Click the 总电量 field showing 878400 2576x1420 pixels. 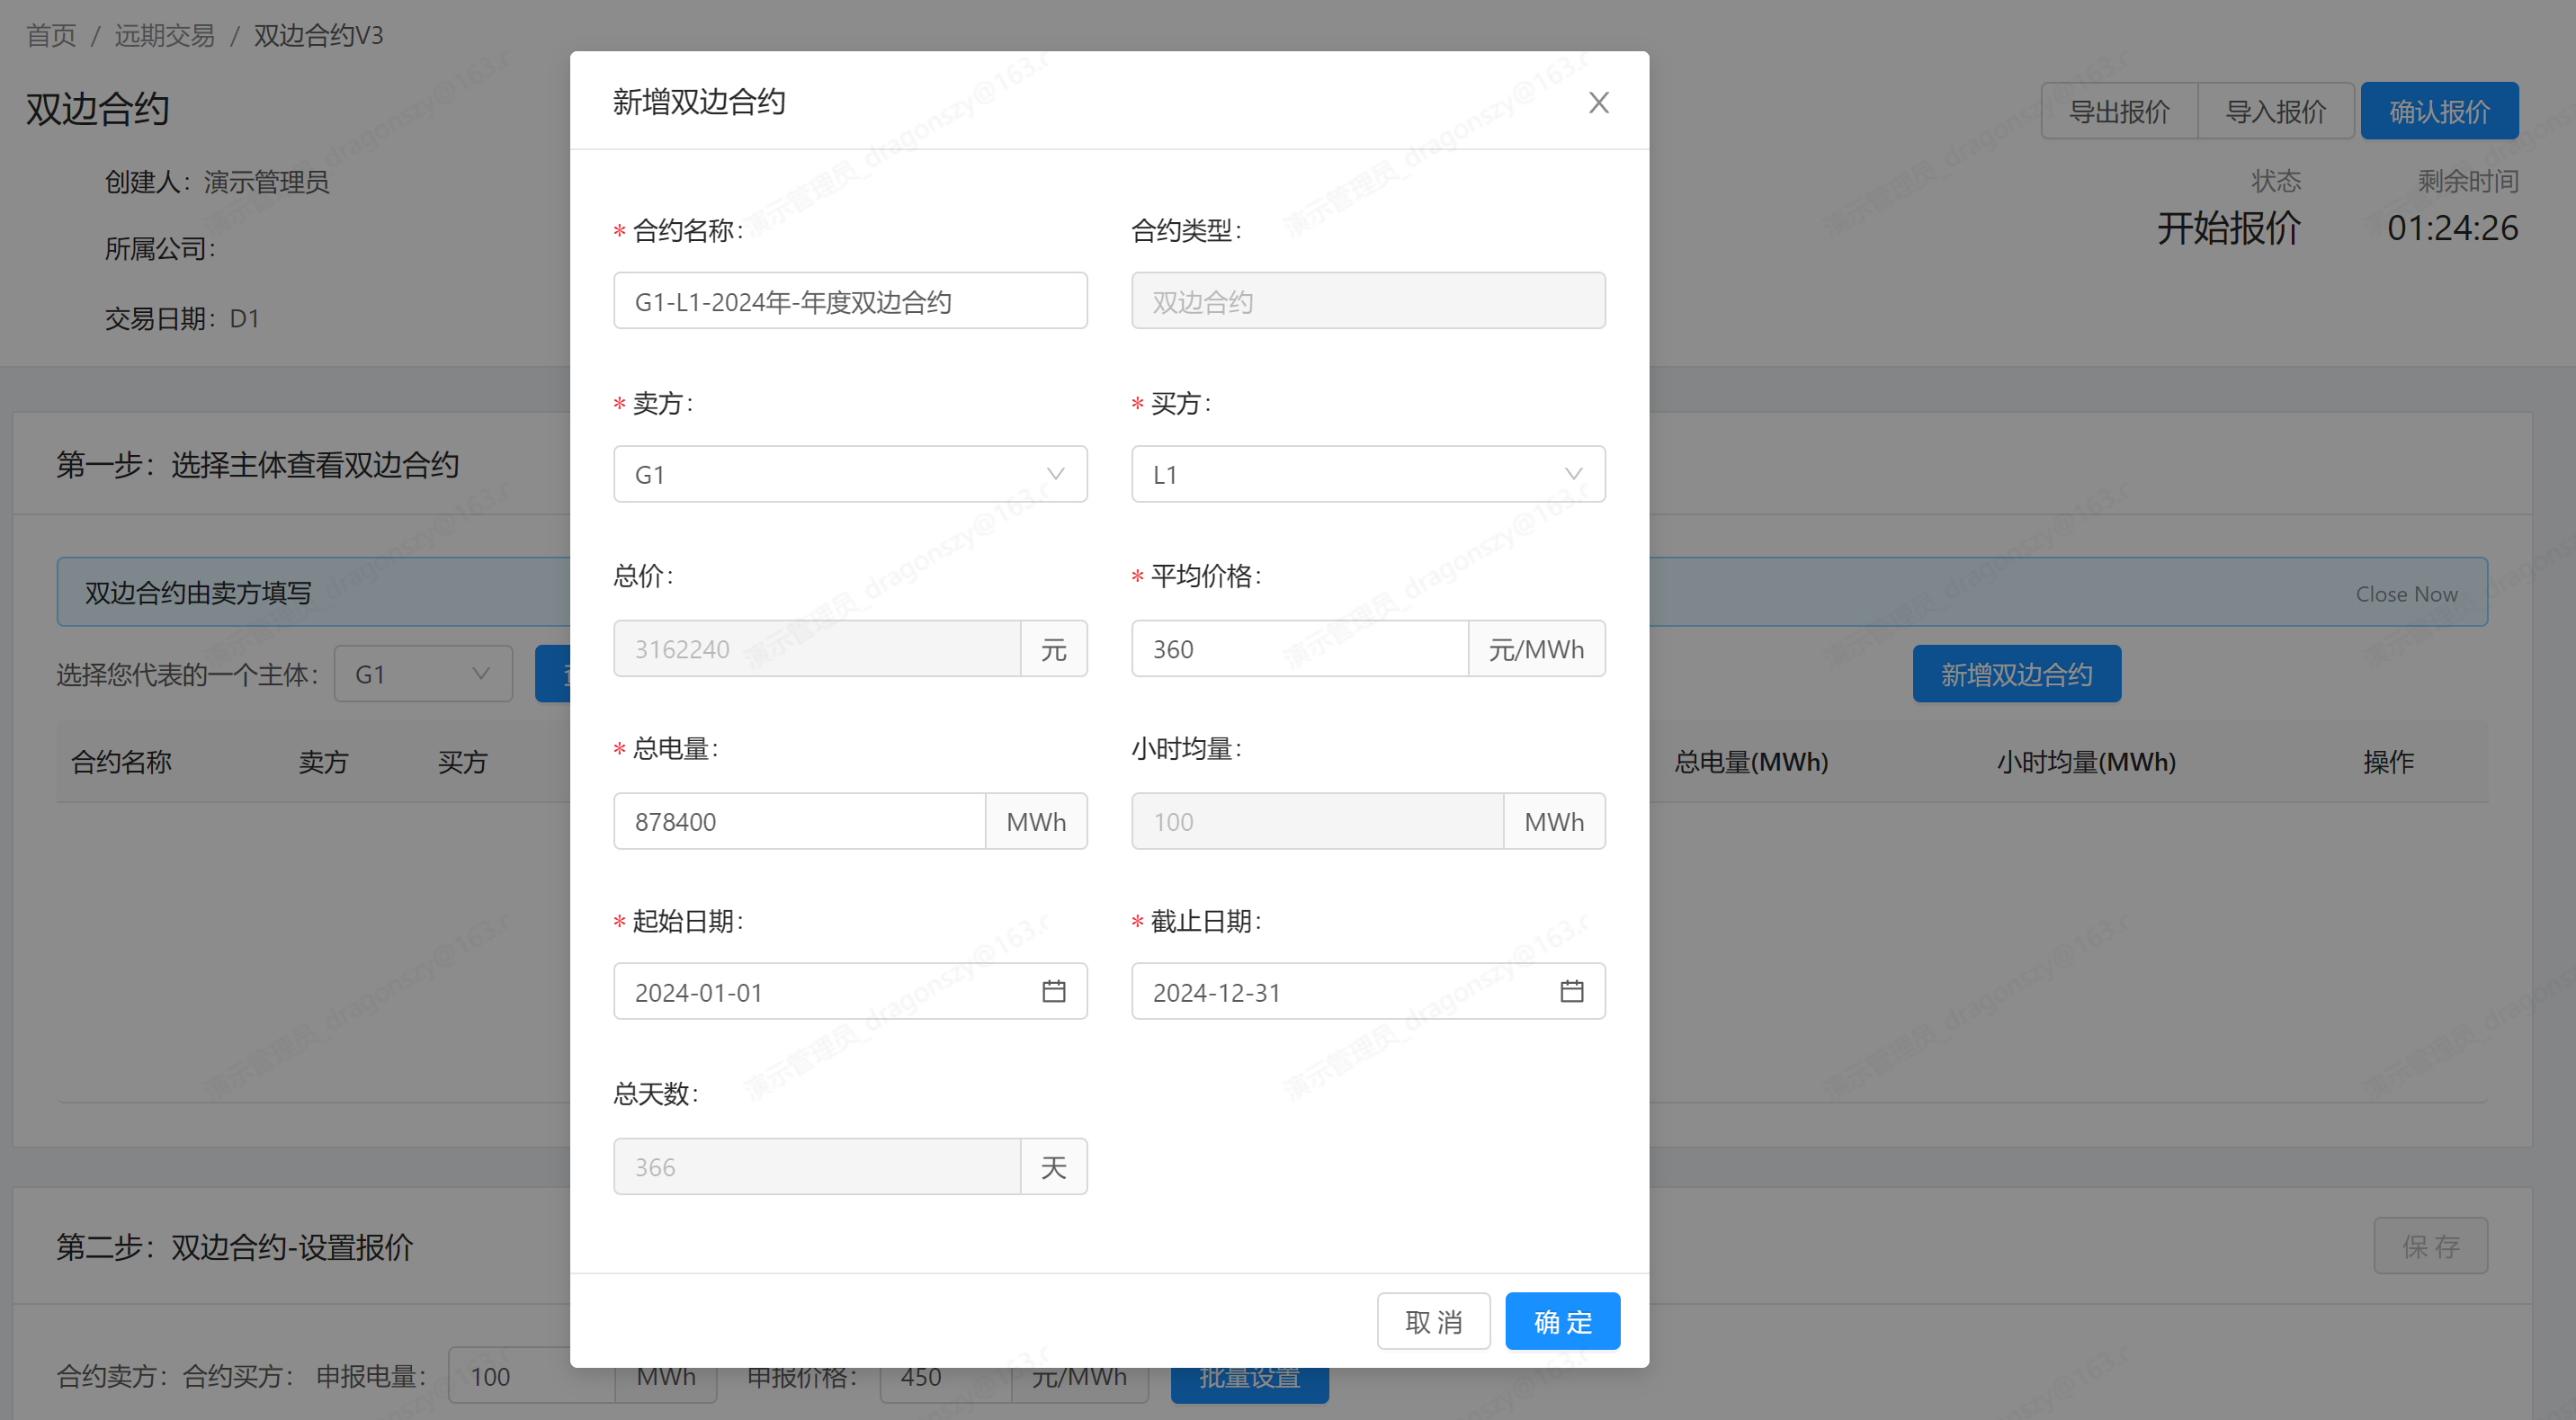(799, 821)
